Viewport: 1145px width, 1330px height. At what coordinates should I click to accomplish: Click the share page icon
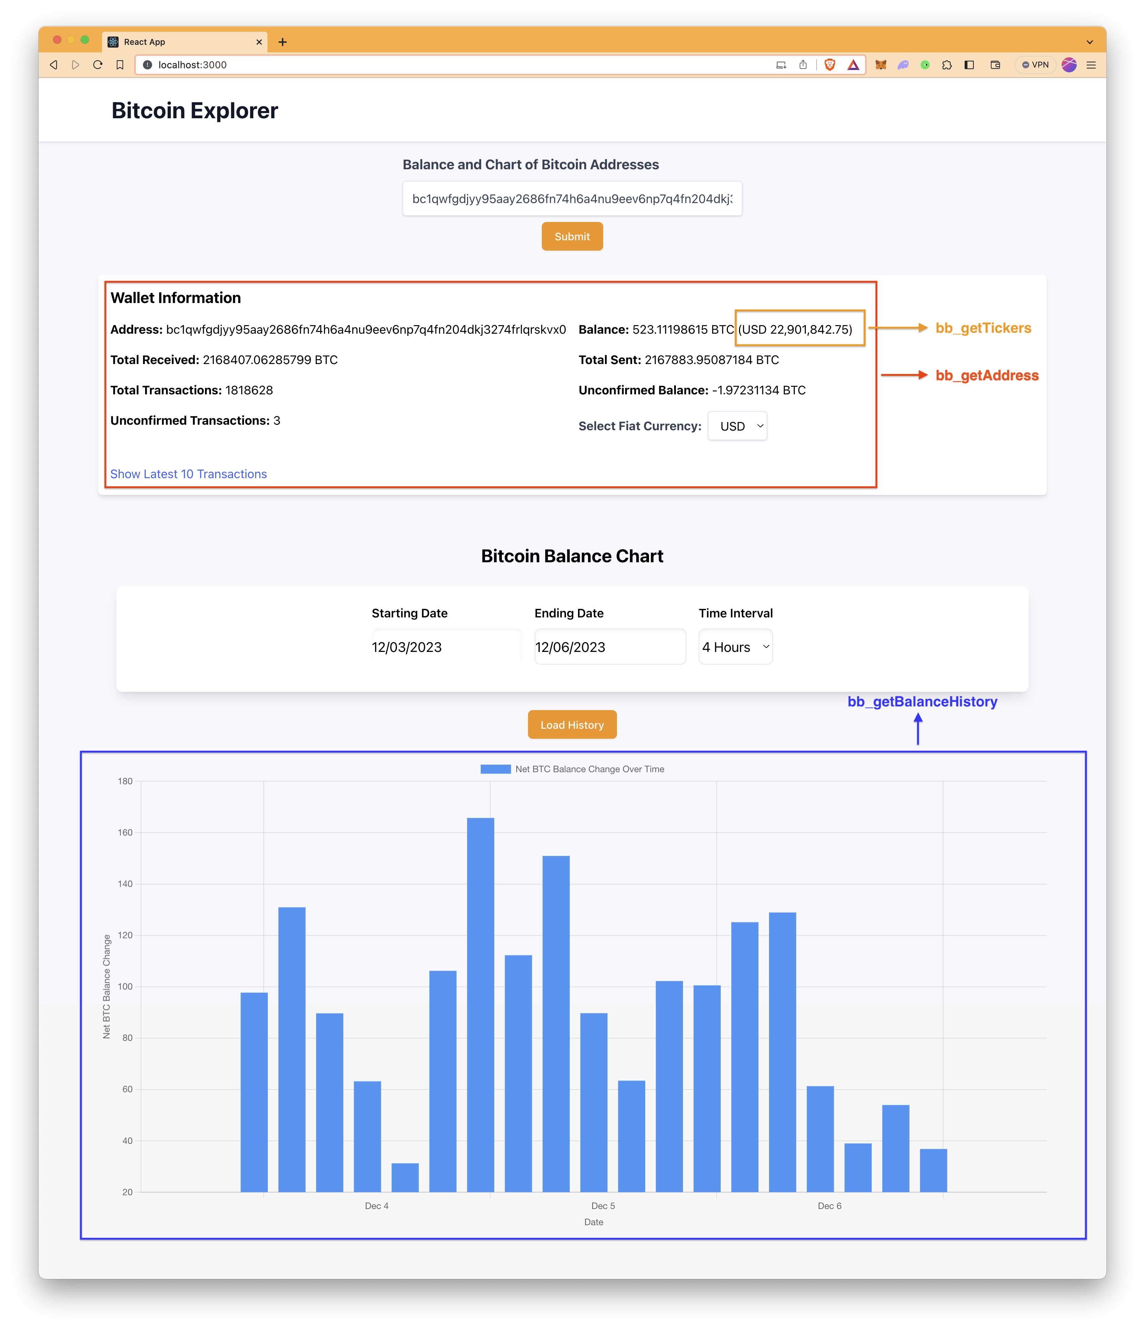coord(803,65)
